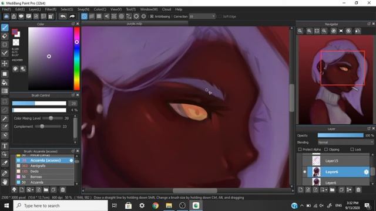Click the Windows search box

coord(61,206)
